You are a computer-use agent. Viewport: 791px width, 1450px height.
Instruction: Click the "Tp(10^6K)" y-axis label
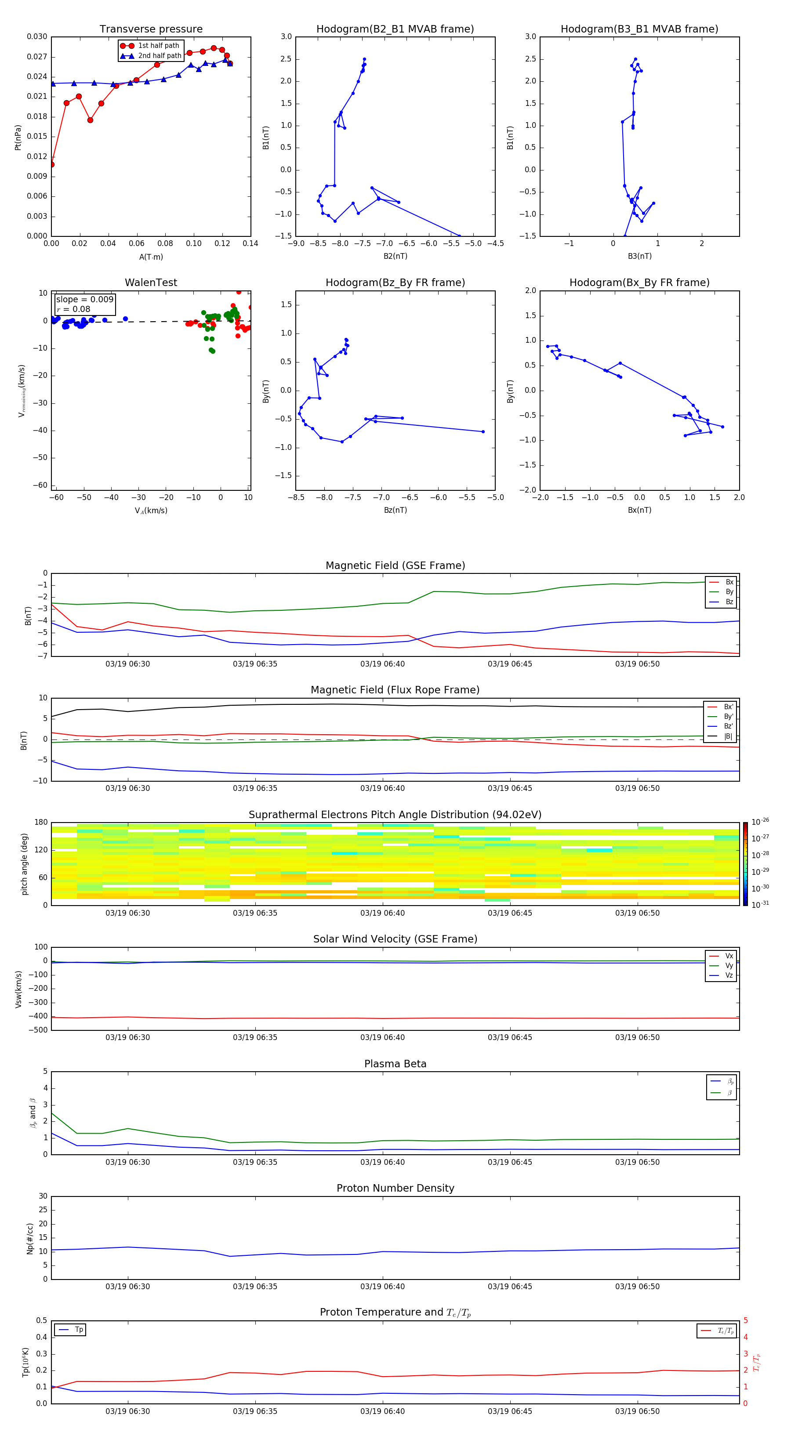(25, 1362)
